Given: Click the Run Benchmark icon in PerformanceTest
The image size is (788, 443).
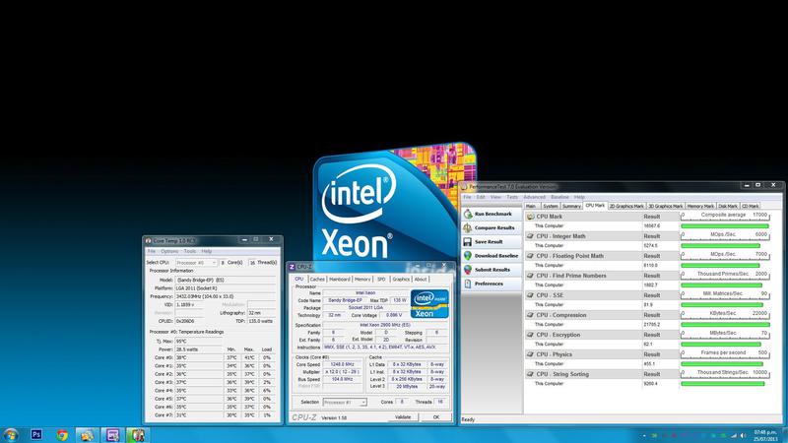Looking at the screenshot, I should click(x=468, y=214).
